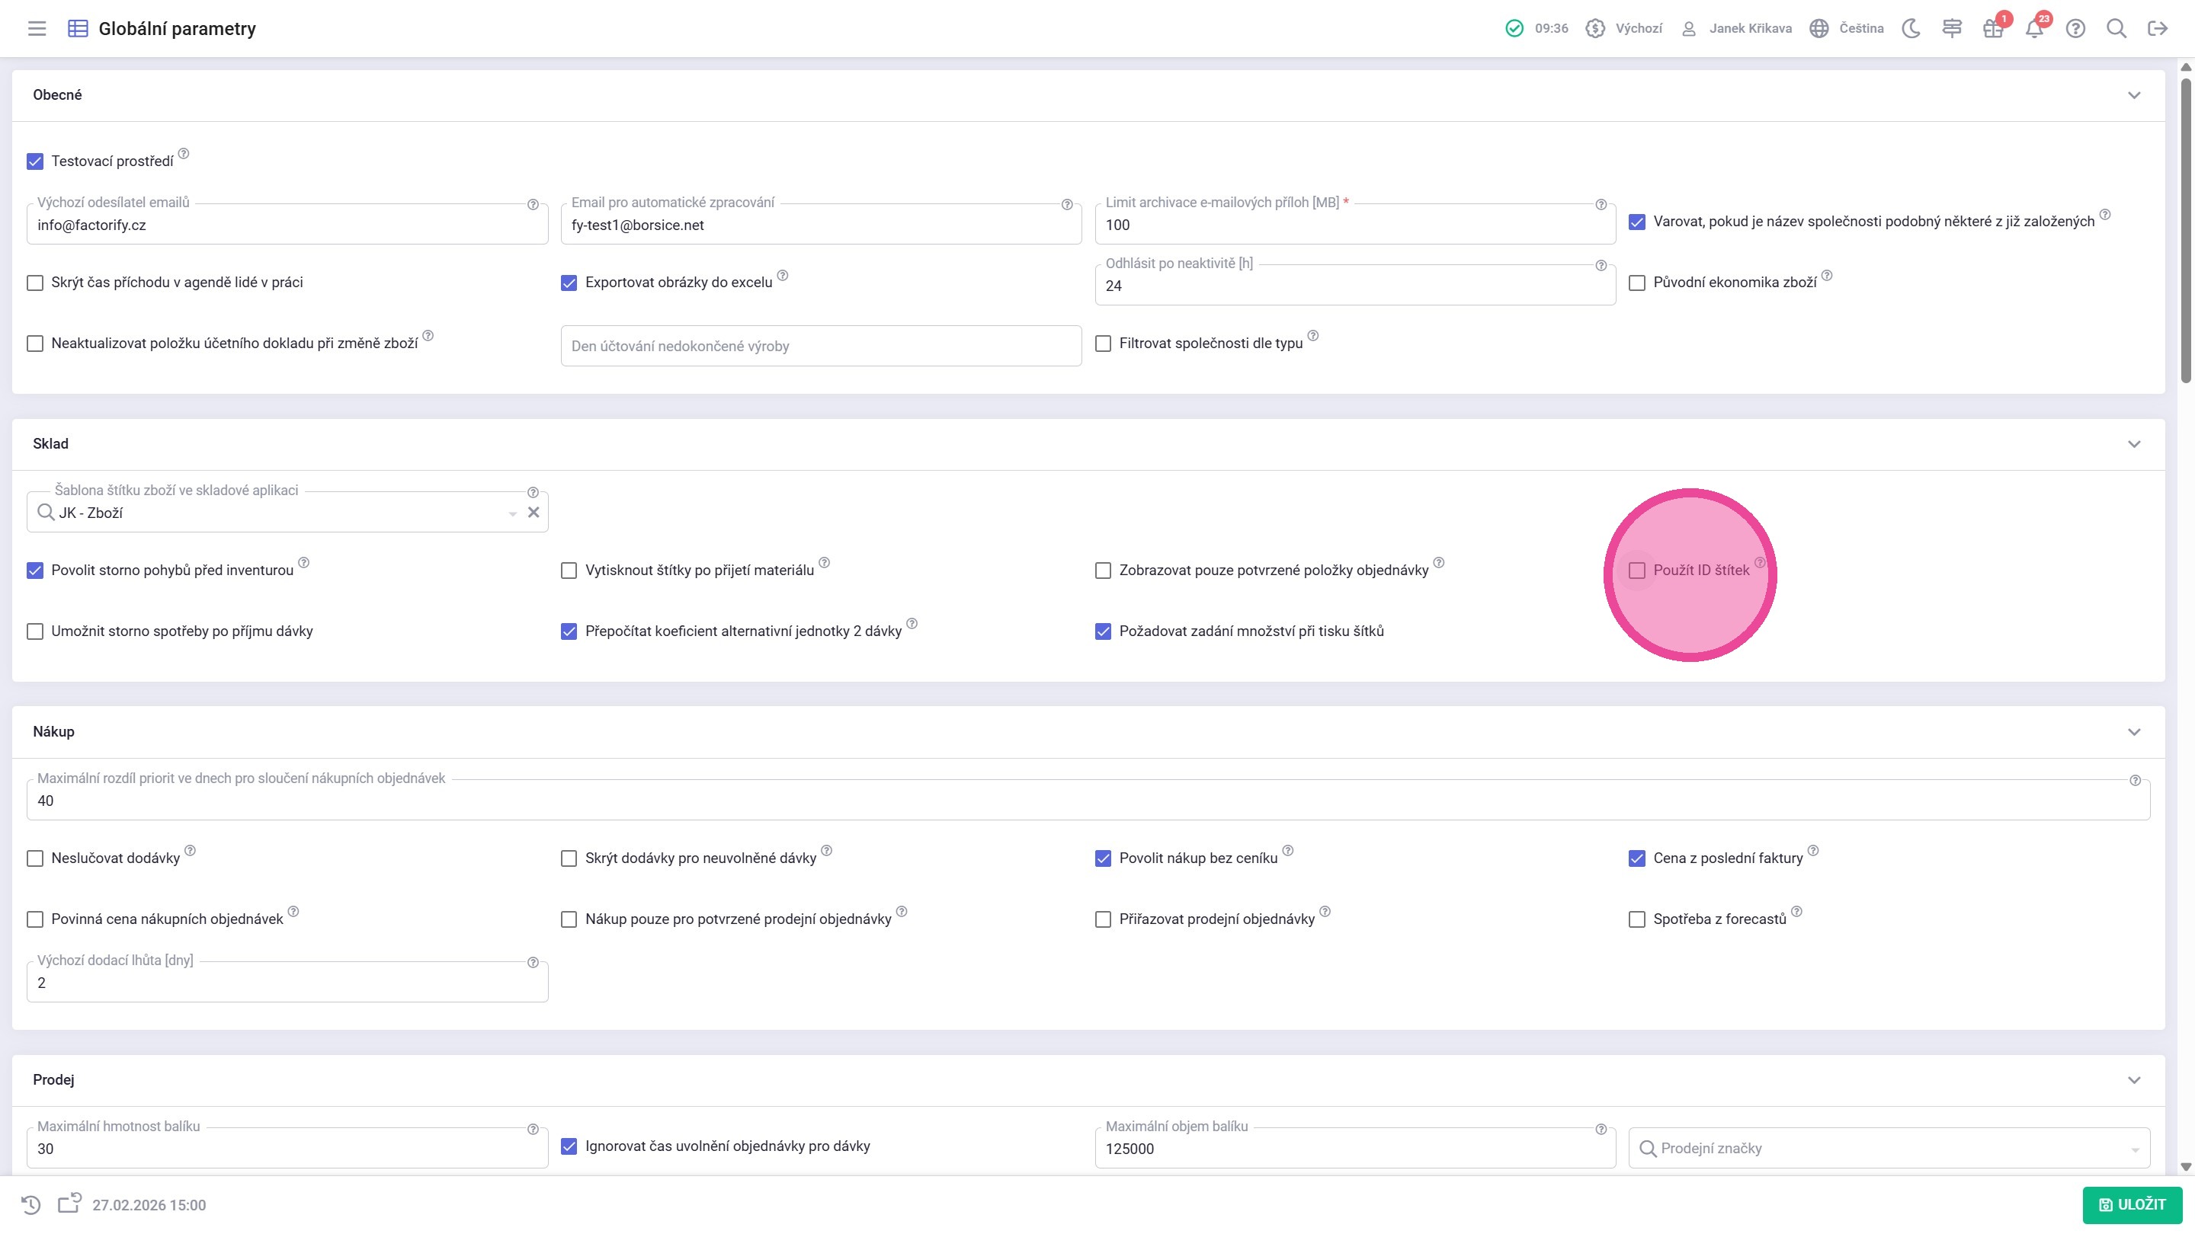Open the history clock icon
The height and width of the screenshot is (1234, 2195).
coord(30,1204)
